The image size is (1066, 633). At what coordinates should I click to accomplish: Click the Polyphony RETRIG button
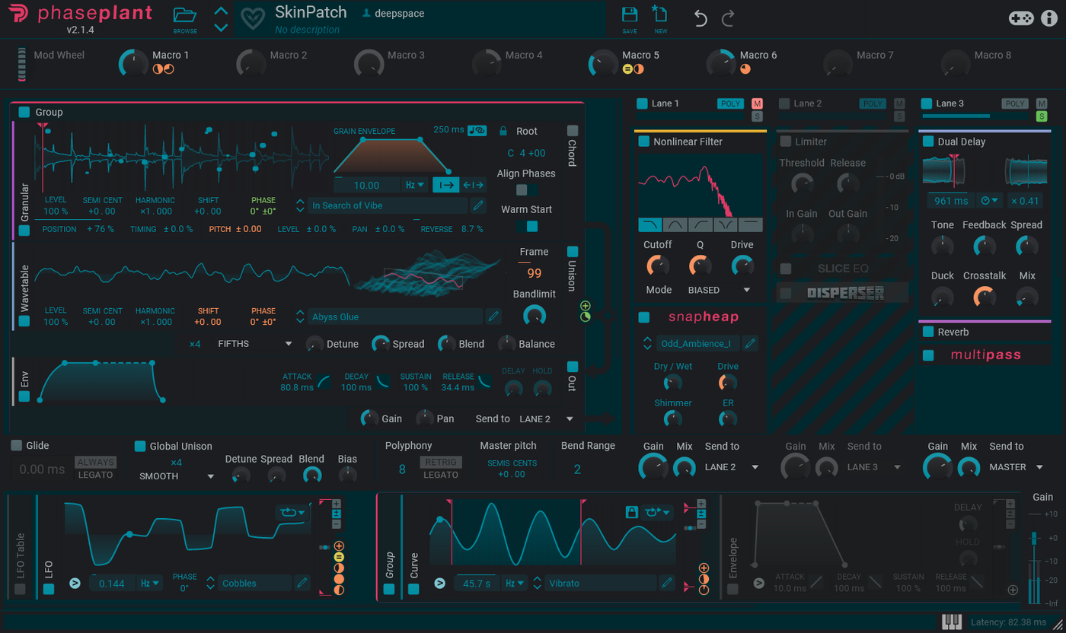(441, 462)
